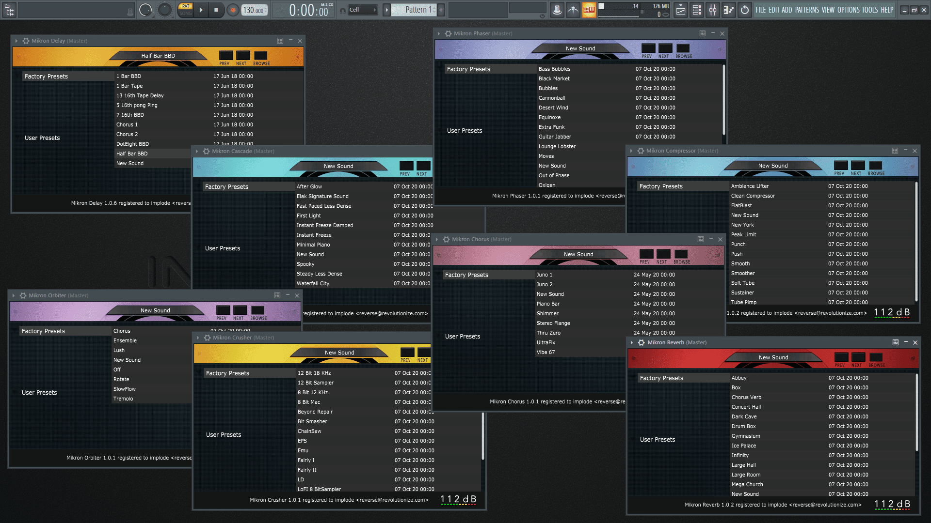This screenshot has width=931, height=523.
Task: Open the PATTERNS menu
Action: [807, 10]
